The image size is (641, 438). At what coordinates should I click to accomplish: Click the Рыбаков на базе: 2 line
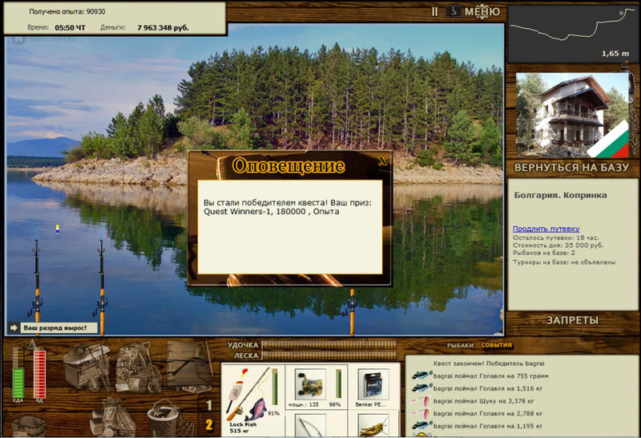pos(544,253)
